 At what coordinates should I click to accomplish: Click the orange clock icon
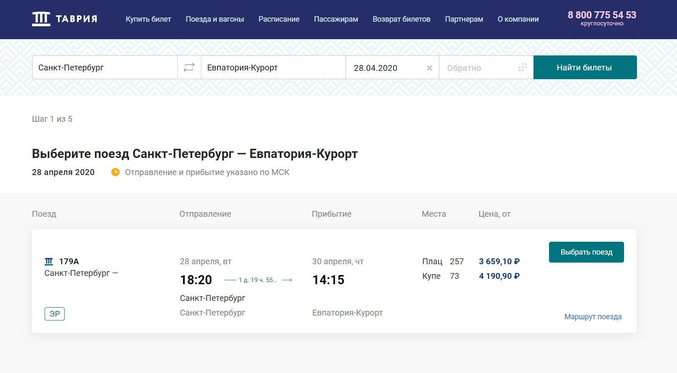[115, 172]
